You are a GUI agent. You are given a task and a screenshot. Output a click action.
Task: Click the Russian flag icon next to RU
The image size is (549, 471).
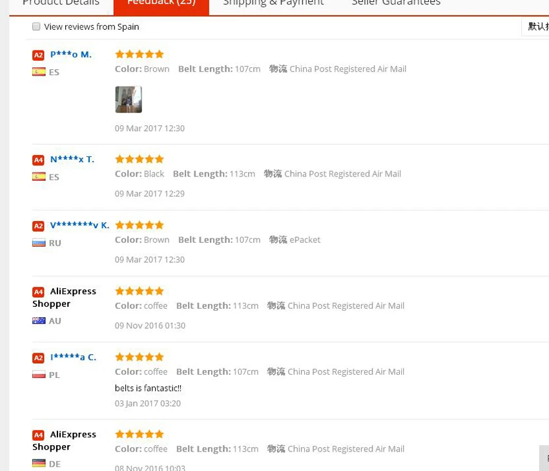[39, 243]
